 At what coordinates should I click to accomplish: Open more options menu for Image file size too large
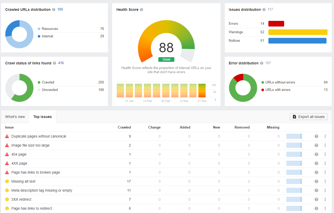click(325, 145)
